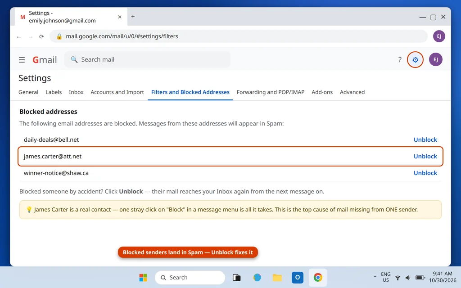Show hidden tray icons chevron

[x=375, y=277]
